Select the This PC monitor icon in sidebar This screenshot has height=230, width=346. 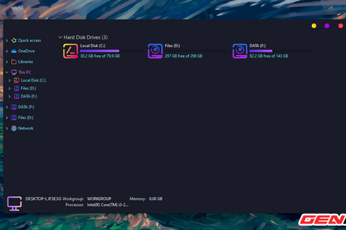point(14,72)
